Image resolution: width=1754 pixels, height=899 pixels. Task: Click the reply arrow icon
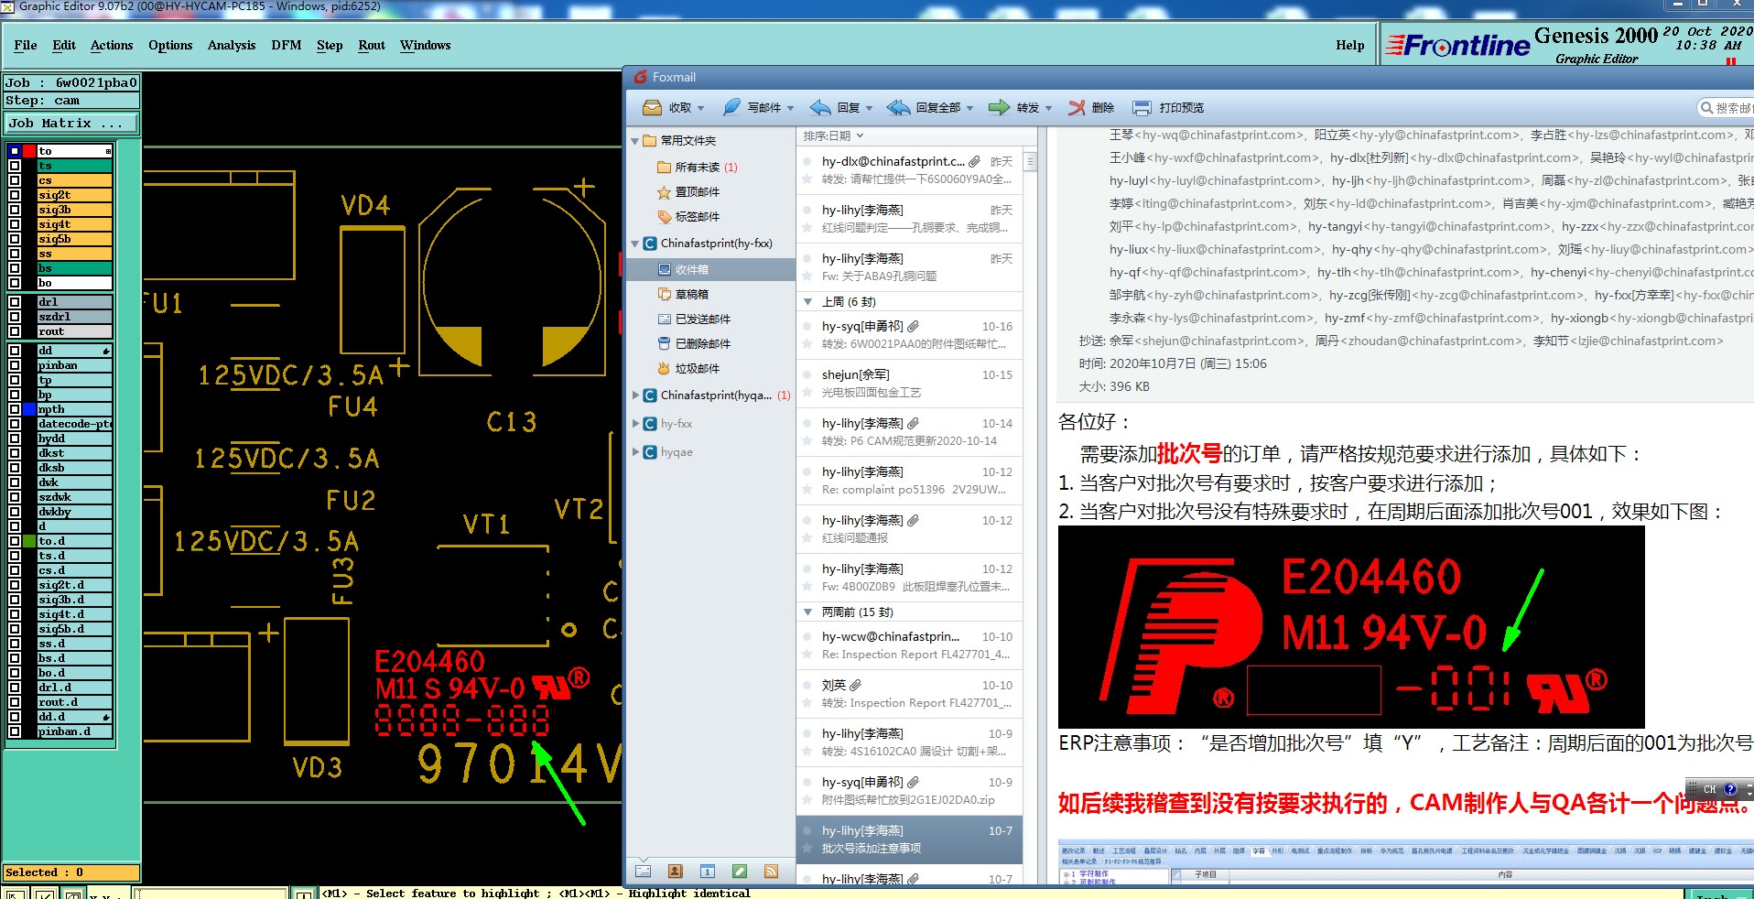tap(820, 108)
